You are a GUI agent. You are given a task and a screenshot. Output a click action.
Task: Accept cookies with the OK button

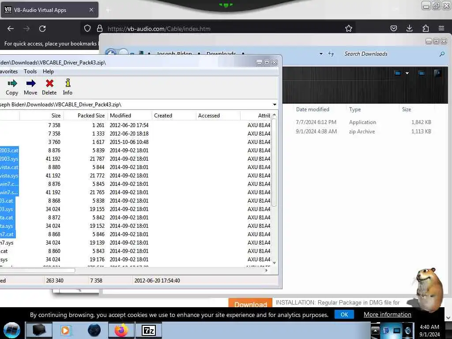344,314
